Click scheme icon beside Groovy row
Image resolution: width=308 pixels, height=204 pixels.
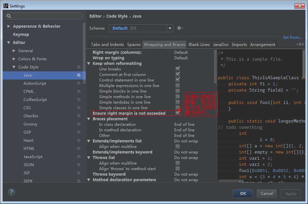(x=79, y=124)
